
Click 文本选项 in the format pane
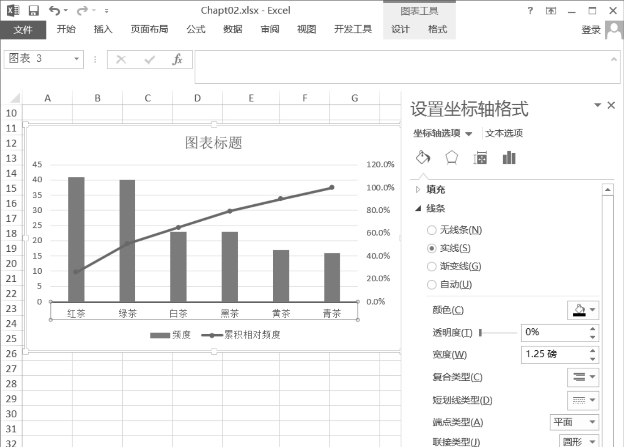504,133
